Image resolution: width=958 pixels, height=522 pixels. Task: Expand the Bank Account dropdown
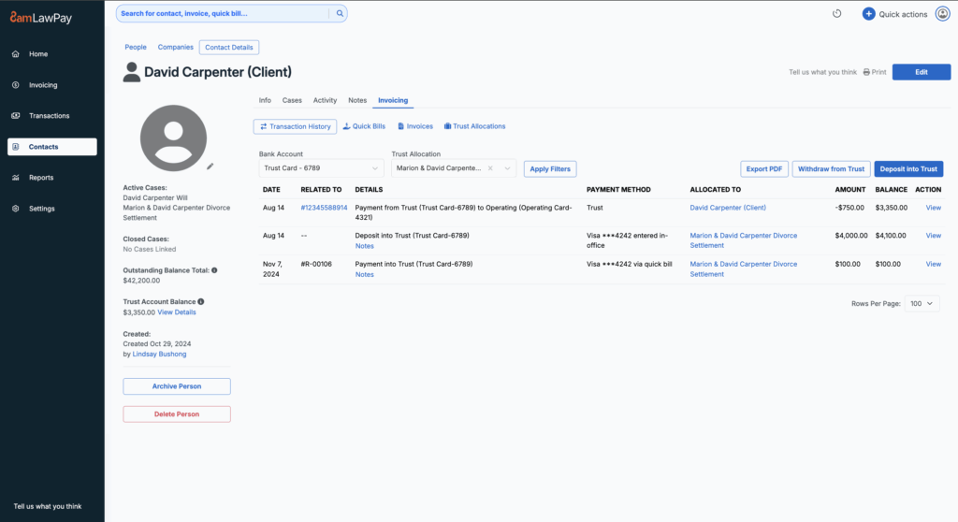point(375,168)
